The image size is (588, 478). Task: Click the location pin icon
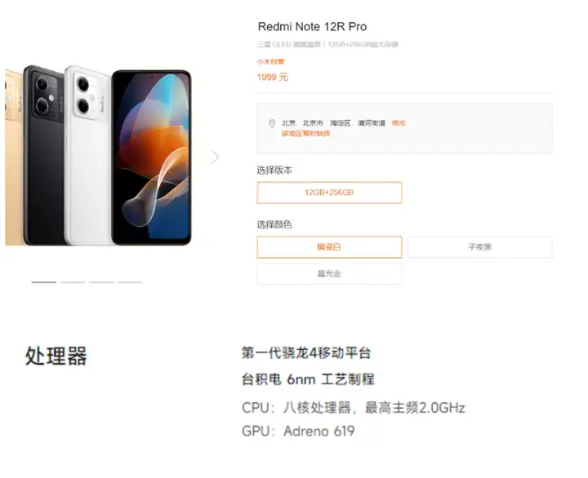pos(272,123)
